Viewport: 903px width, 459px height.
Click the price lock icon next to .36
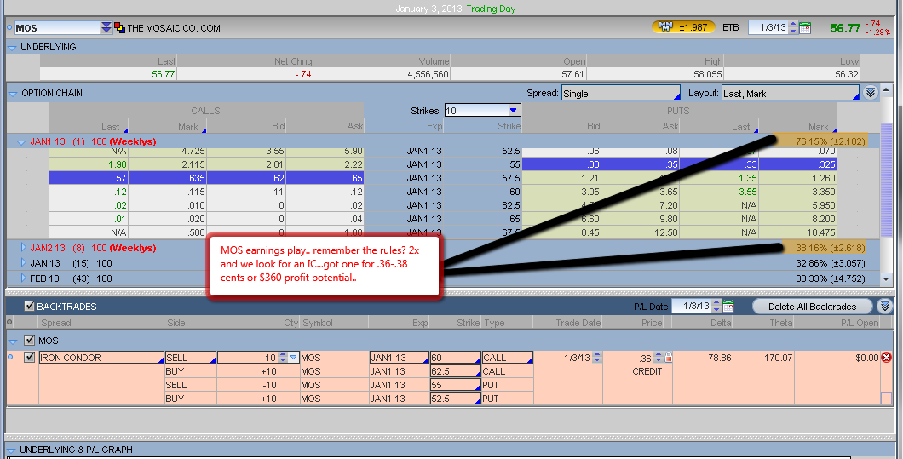pos(668,358)
